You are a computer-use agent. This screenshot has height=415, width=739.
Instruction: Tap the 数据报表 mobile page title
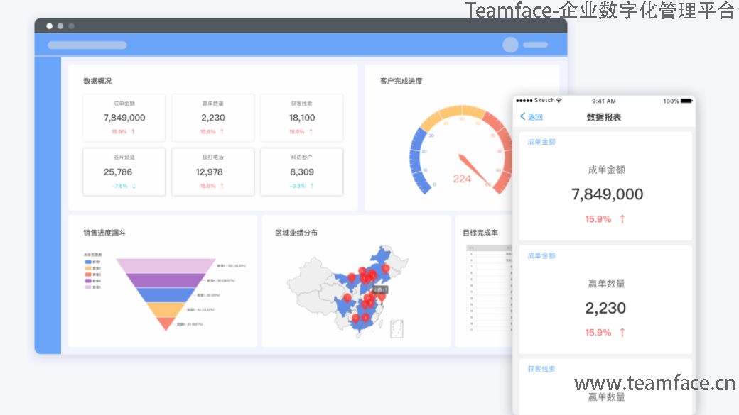point(604,117)
